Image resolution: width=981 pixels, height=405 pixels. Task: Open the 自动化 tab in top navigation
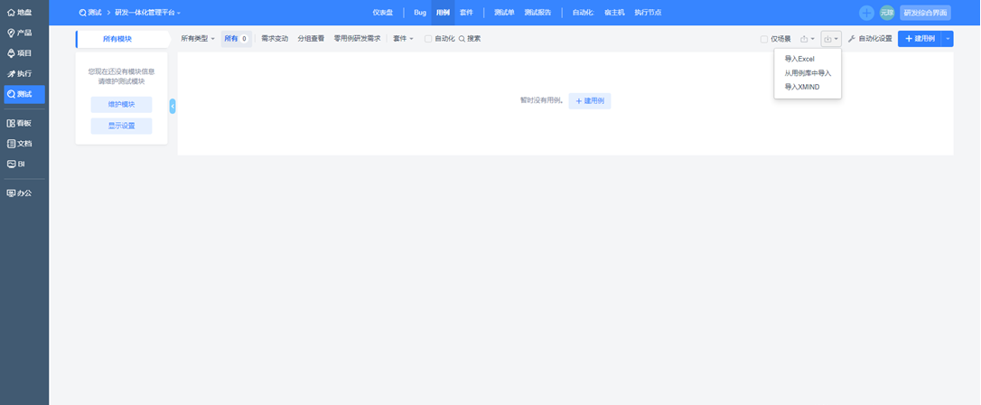click(x=583, y=13)
